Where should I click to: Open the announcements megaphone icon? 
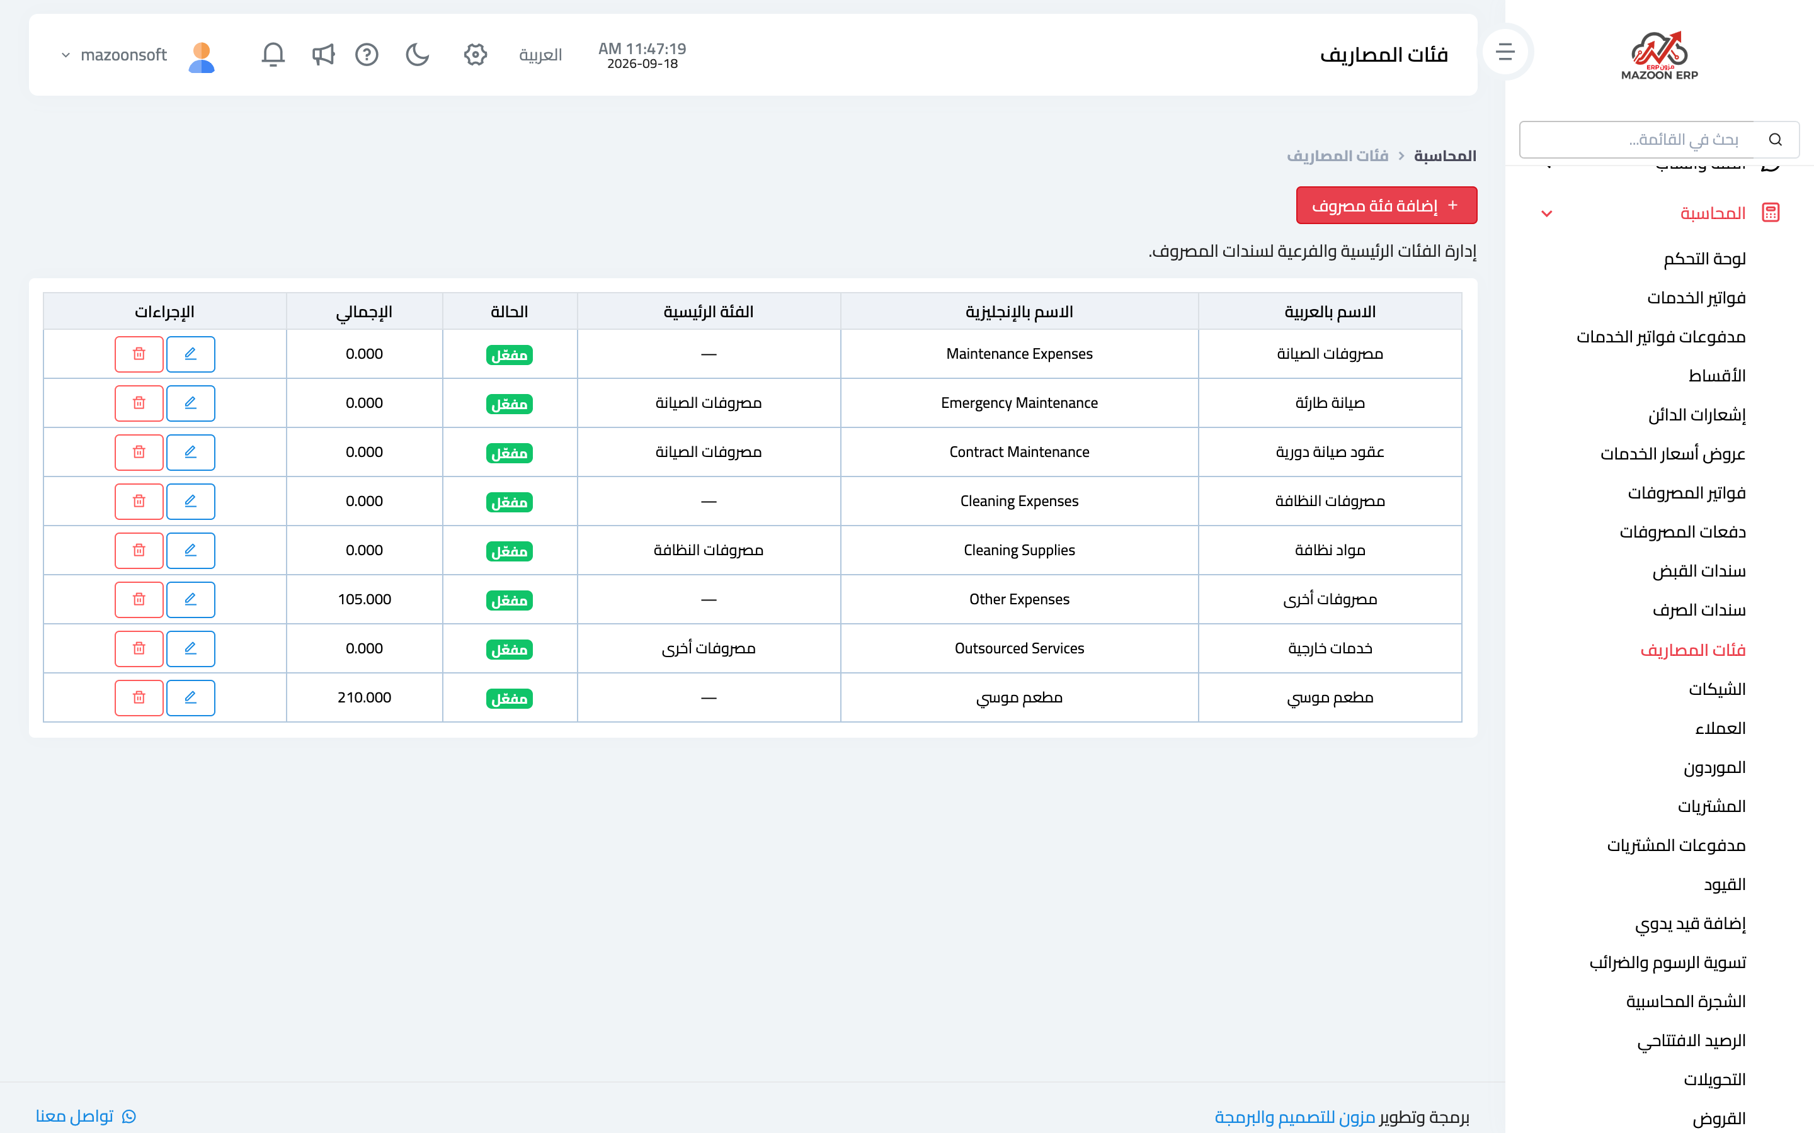323,55
